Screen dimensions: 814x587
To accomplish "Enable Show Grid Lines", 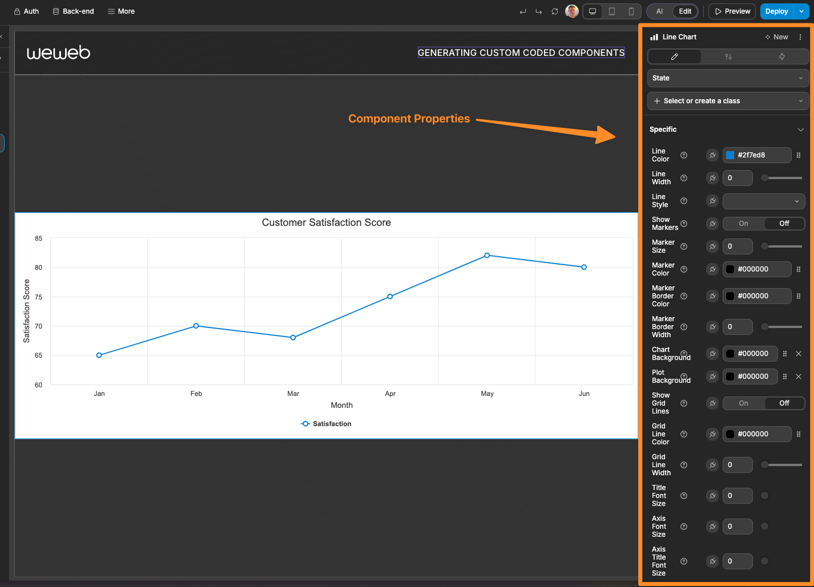I will tap(743, 403).
